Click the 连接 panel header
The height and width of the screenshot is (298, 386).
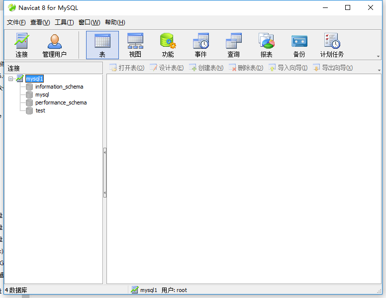point(53,68)
